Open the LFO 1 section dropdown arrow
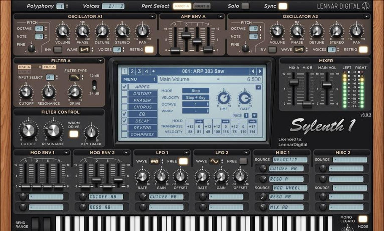 (x=186, y=153)
